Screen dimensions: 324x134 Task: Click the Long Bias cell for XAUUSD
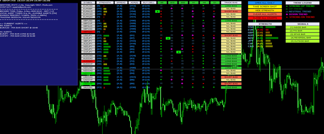[231, 87]
